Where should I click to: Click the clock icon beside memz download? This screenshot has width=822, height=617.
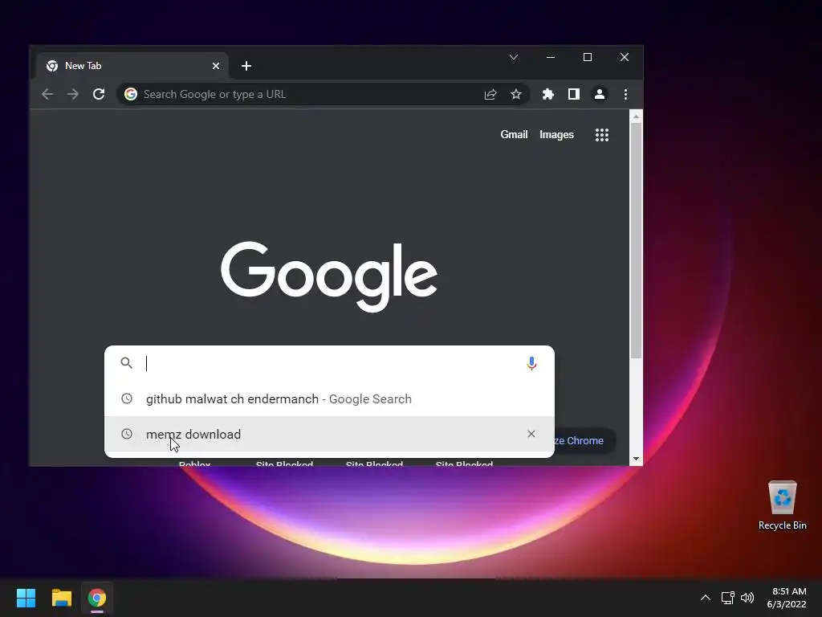click(126, 434)
